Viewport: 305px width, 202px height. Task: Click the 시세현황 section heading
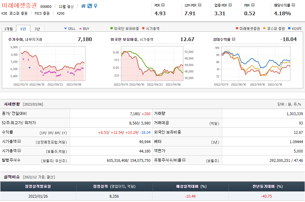[x=12, y=104]
